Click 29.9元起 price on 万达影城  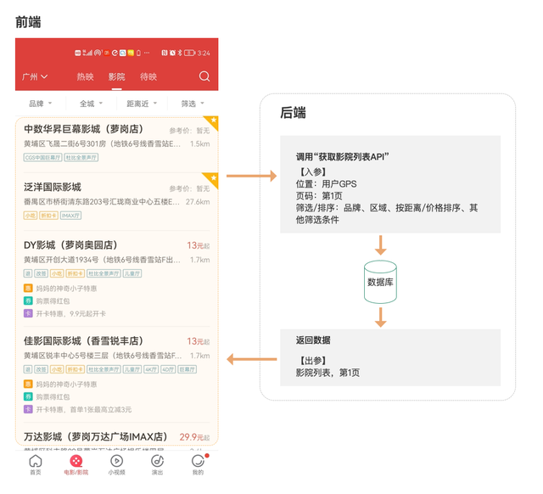pos(194,437)
